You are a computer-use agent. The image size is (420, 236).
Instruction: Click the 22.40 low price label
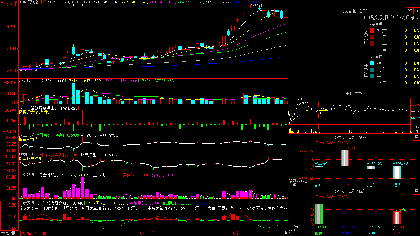pos(34,70)
